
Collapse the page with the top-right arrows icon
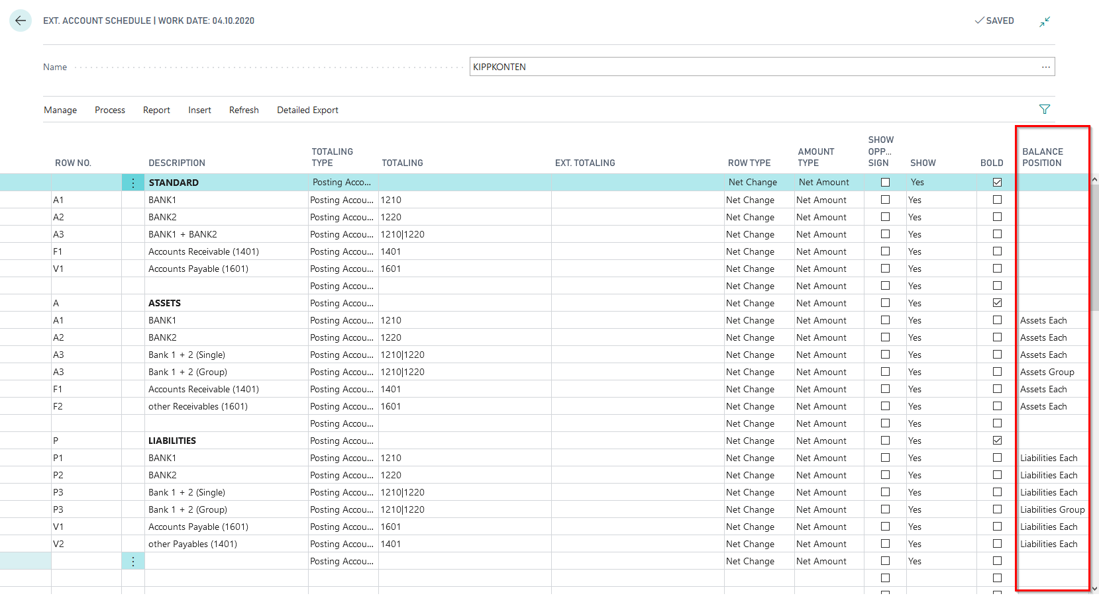(x=1045, y=21)
